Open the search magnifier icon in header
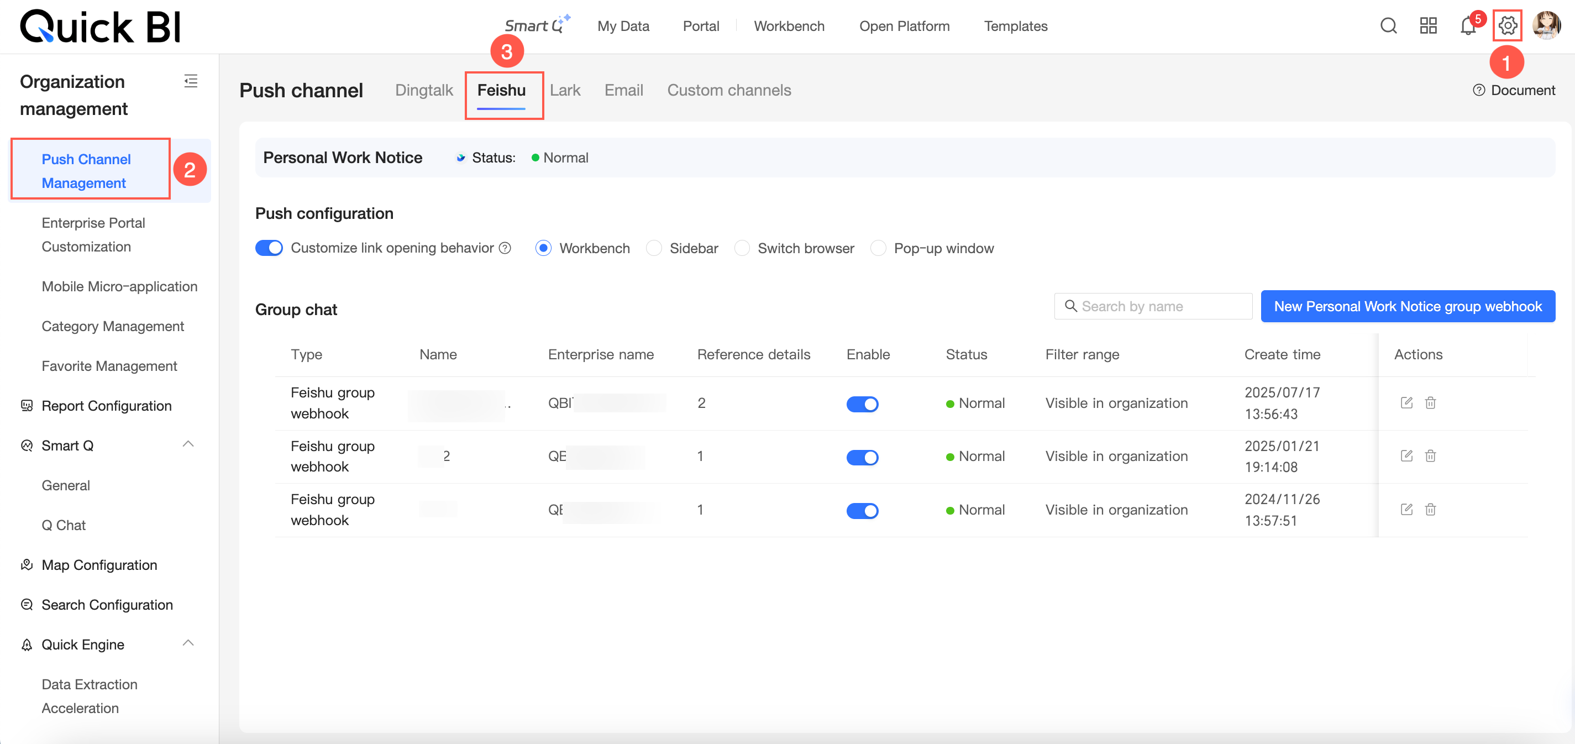This screenshot has height=744, width=1575. (1388, 25)
